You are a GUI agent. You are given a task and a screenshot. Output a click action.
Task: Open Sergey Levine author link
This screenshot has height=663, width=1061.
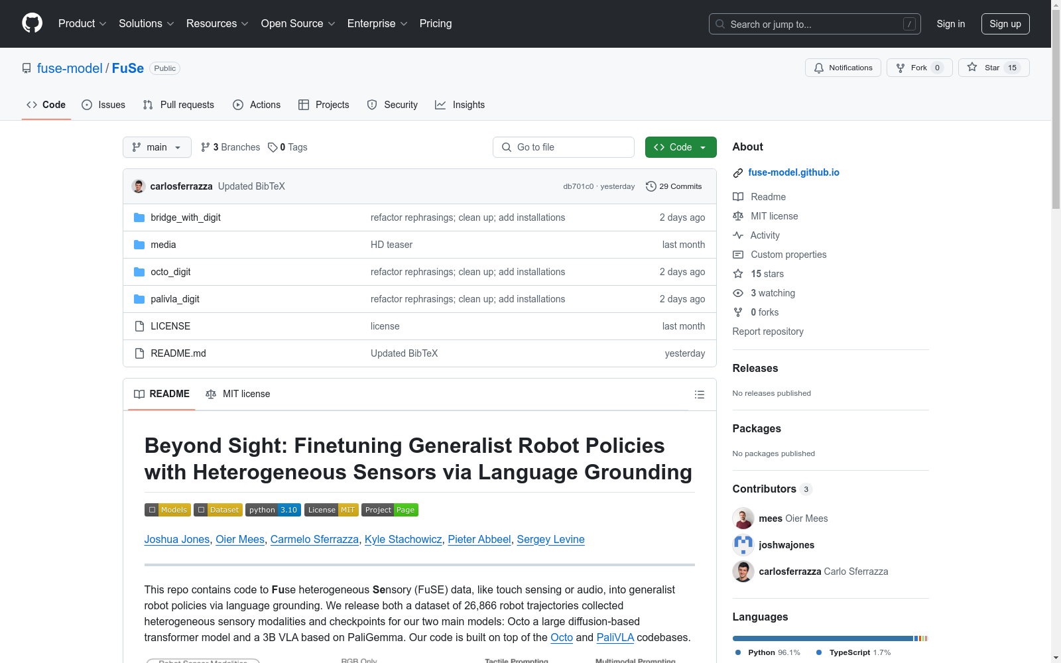550,539
